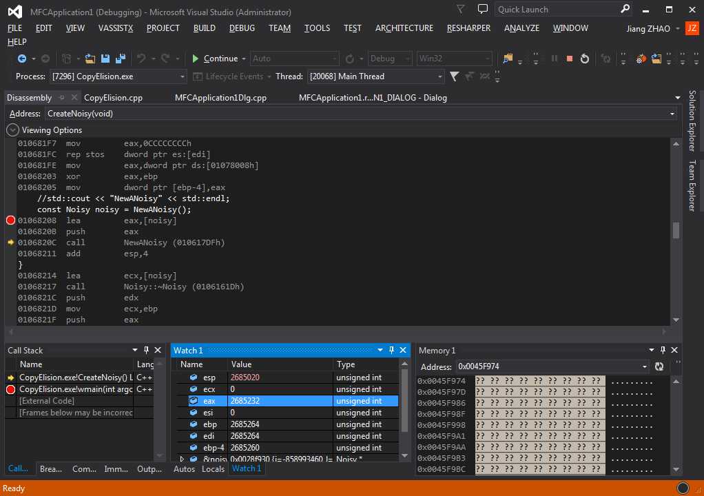Open Solution Explorer side panel
The image size is (704, 496).
click(x=692, y=121)
